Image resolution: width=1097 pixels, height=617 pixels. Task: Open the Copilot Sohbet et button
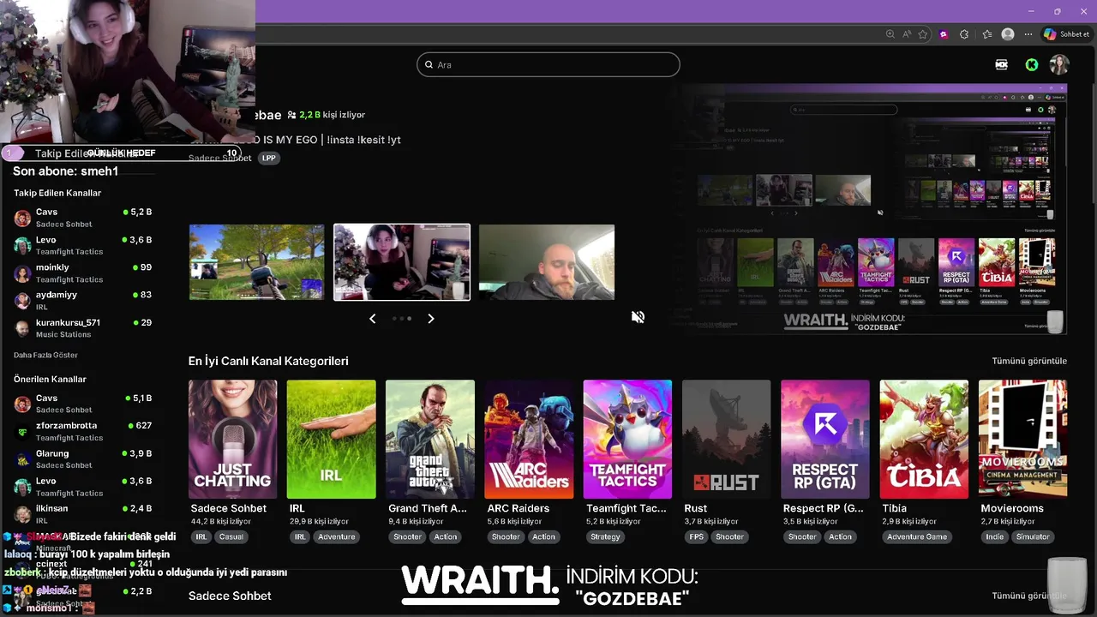tap(1066, 34)
